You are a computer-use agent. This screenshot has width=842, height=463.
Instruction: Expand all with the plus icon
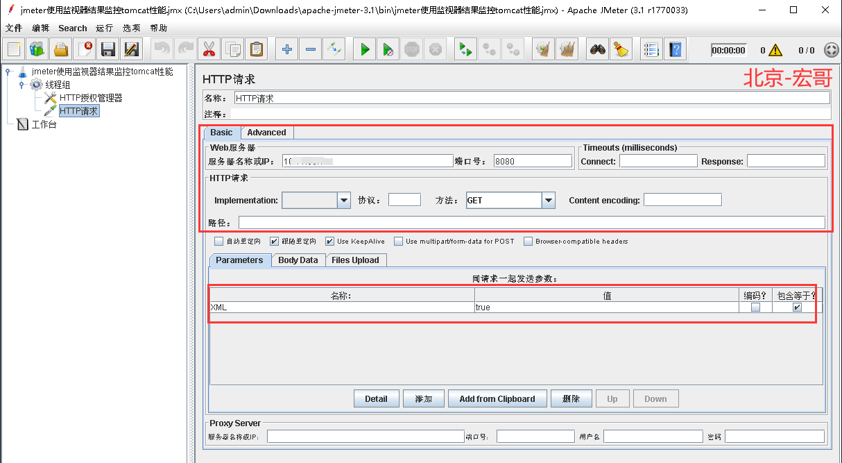[x=287, y=49]
